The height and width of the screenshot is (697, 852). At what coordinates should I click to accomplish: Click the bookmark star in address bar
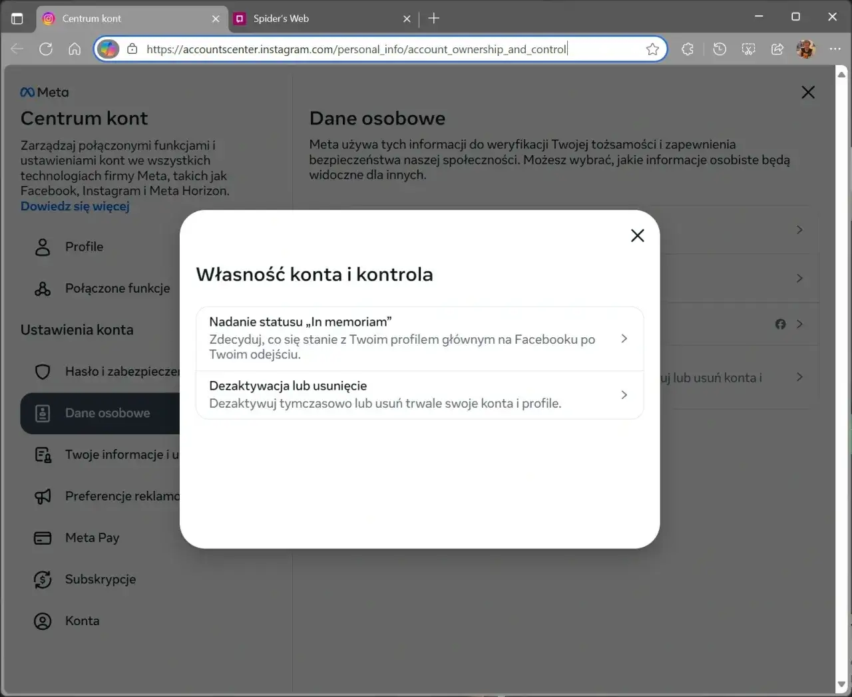(652, 49)
